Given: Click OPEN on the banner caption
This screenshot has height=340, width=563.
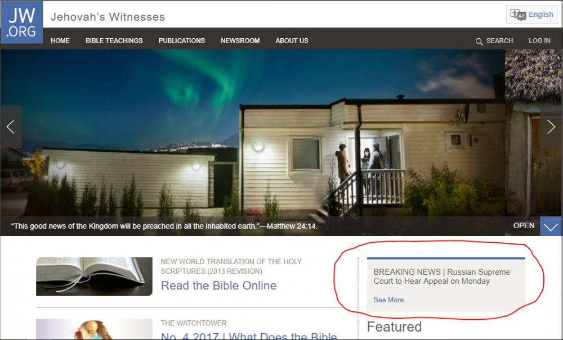Looking at the screenshot, I should click(x=524, y=226).
